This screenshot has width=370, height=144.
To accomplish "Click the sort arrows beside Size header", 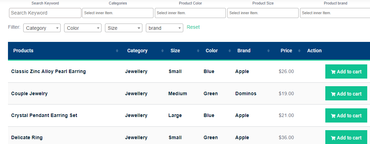I will 198,51.
